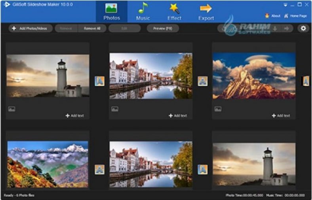Add text to the orange mountain slide
This screenshot has height=200, width=312.
[x=281, y=115]
